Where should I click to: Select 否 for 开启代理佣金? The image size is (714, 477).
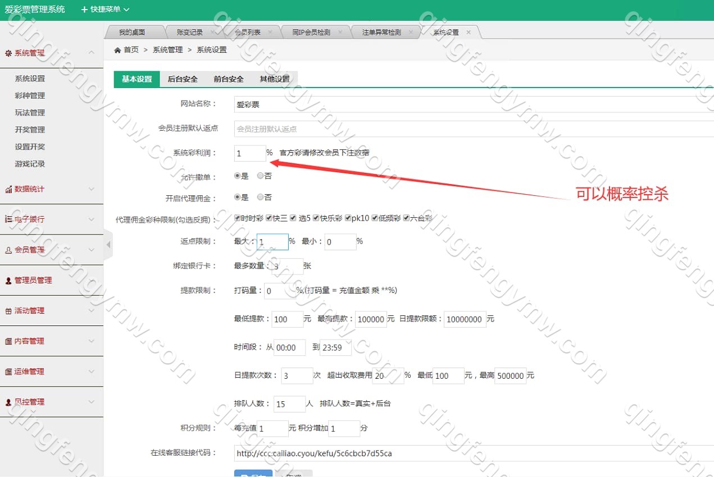click(x=260, y=197)
